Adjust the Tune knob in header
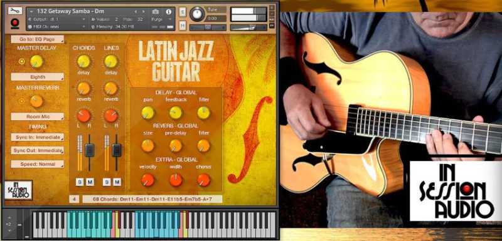The height and width of the screenshot is (241, 502). [197, 14]
